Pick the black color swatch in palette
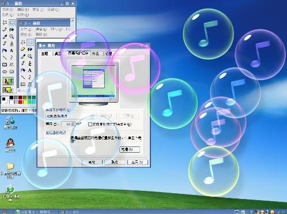Screen dimensions: 287x214 coord(12,97)
